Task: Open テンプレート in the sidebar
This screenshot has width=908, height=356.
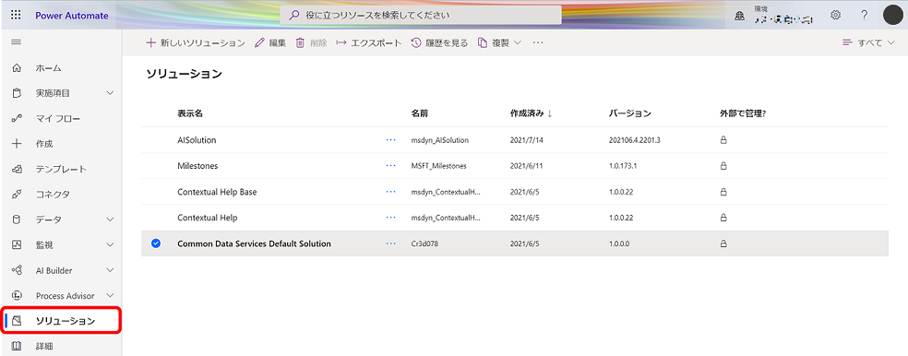Action: [61, 169]
